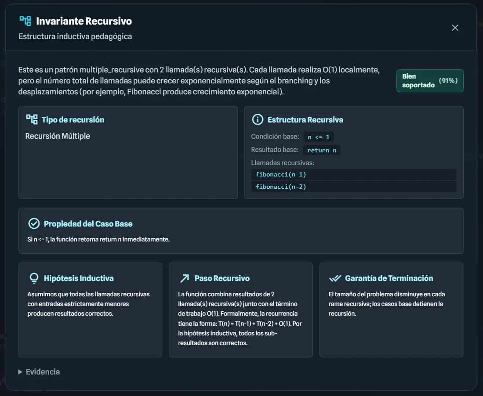Click the arrow icon of Paso Recursivo
The height and width of the screenshot is (396, 483).
click(x=185, y=278)
